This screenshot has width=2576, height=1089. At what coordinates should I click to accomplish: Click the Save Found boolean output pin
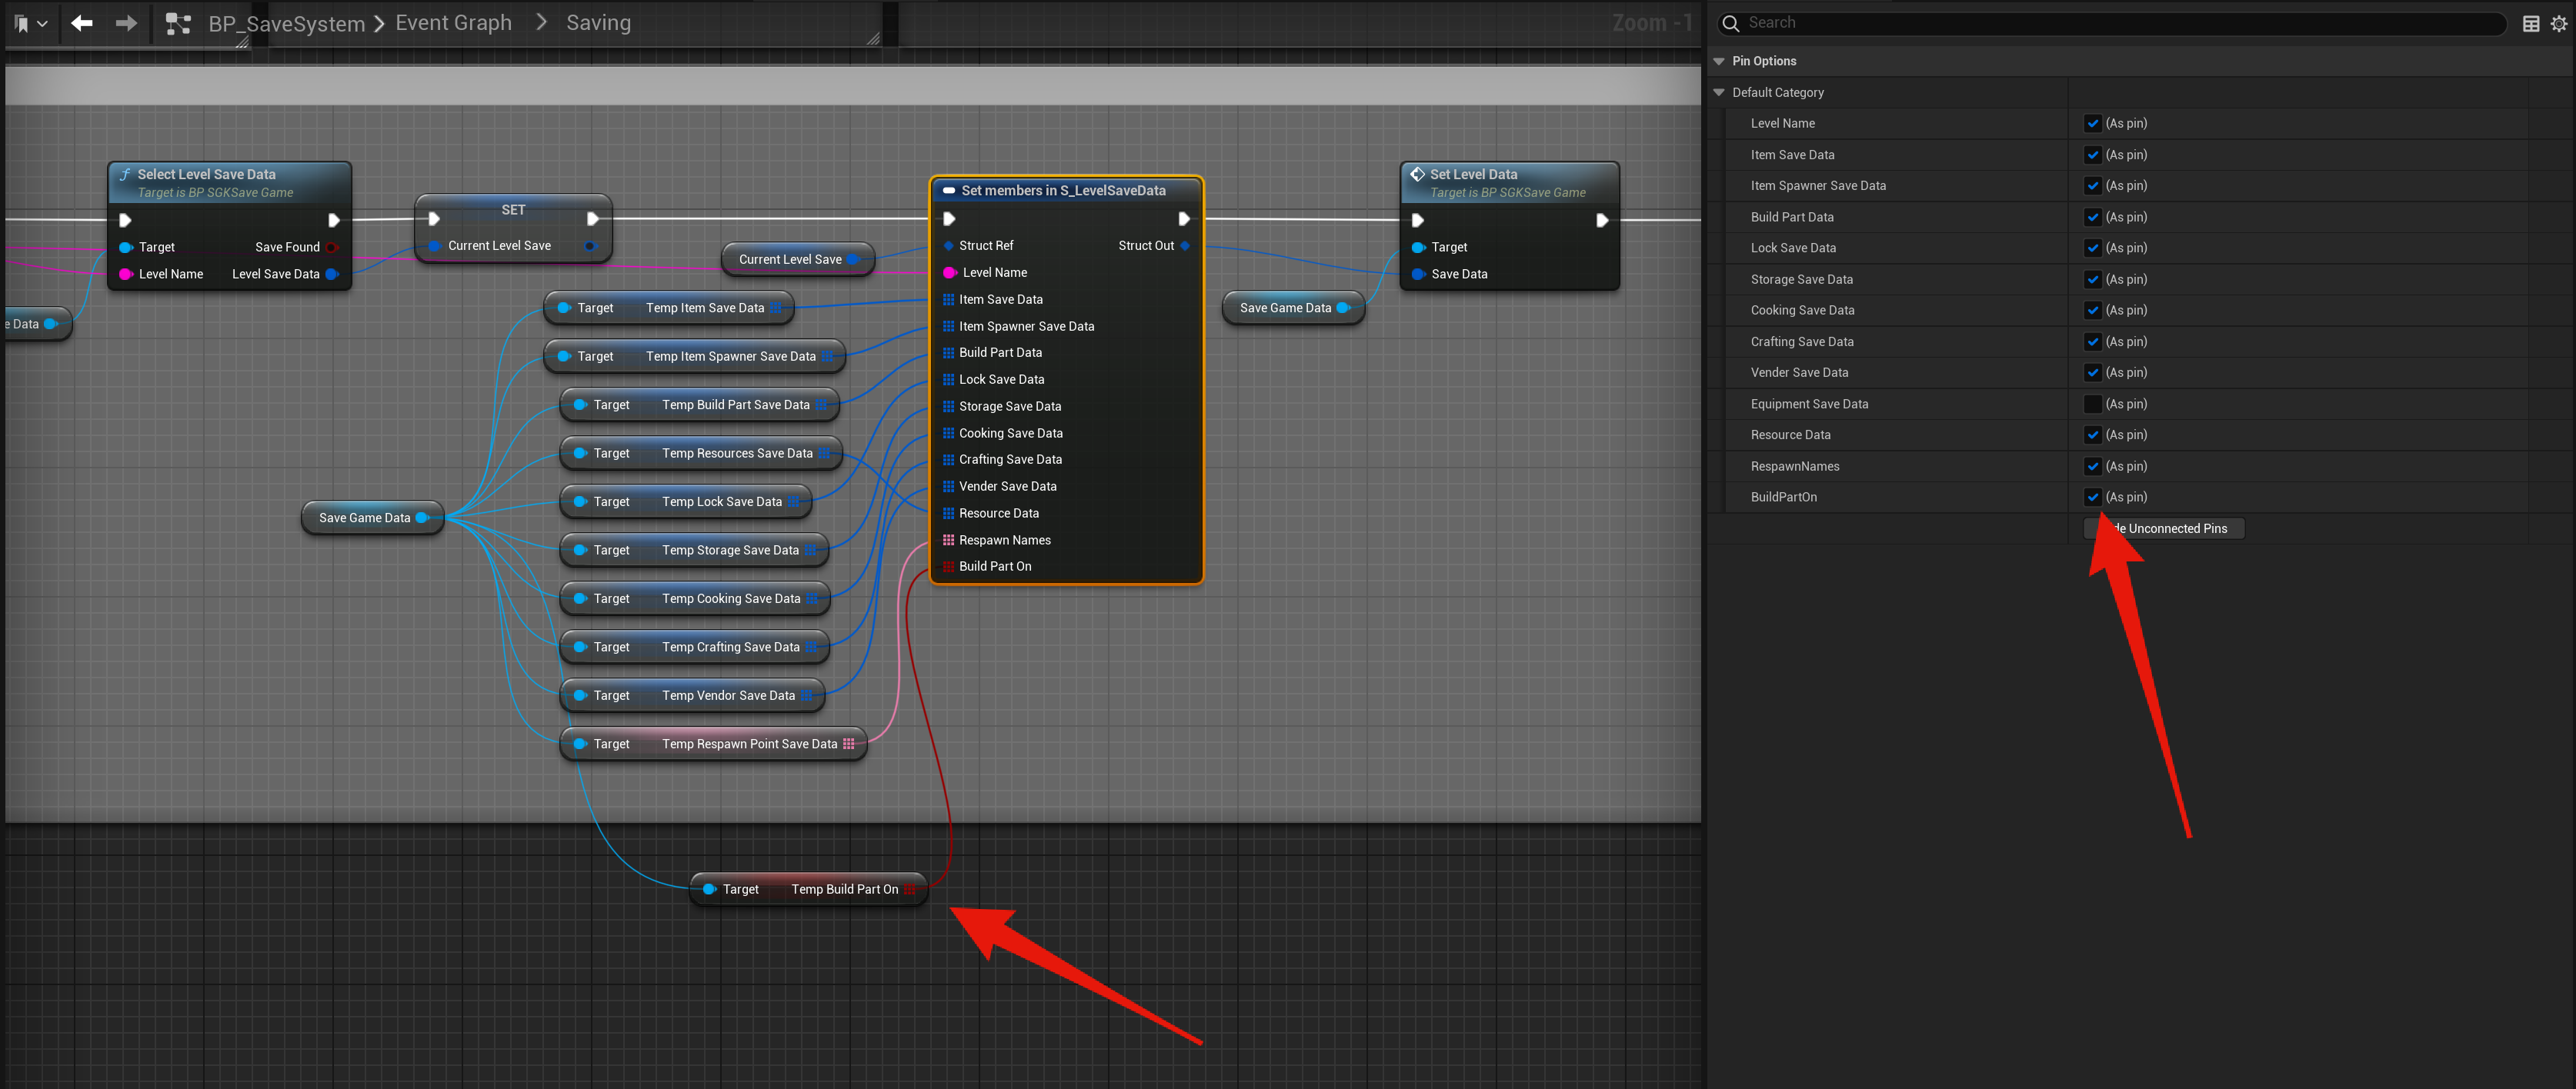[x=332, y=247]
